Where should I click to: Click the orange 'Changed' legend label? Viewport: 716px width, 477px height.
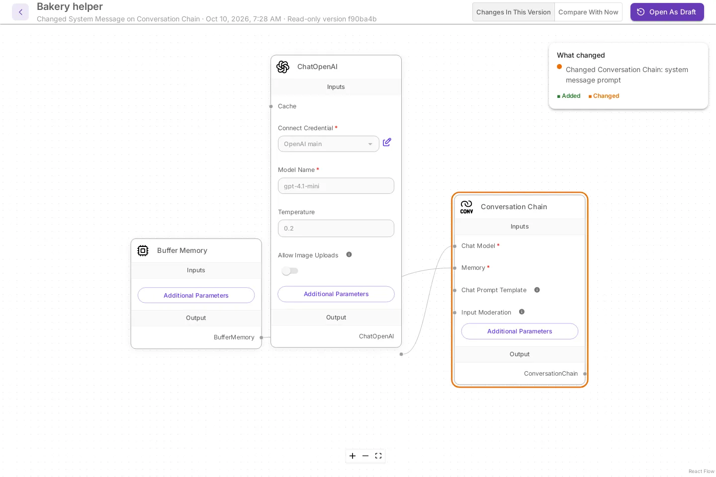coord(606,96)
